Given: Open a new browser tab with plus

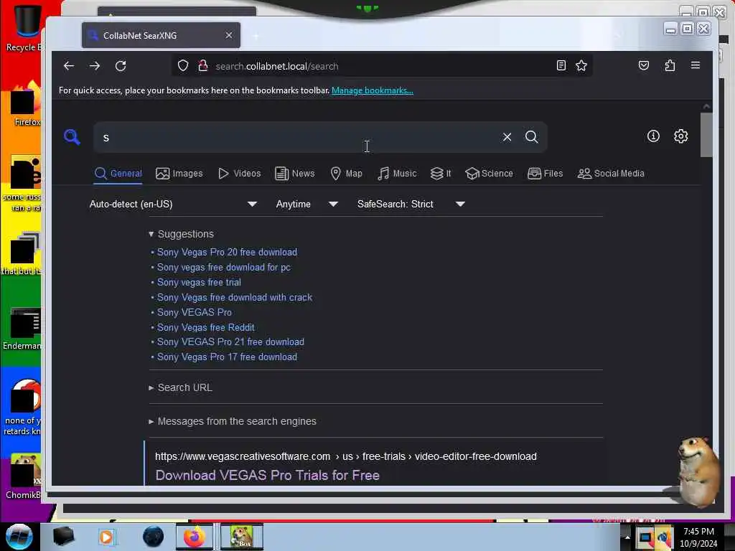Looking at the screenshot, I should click(x=256, y=36).
